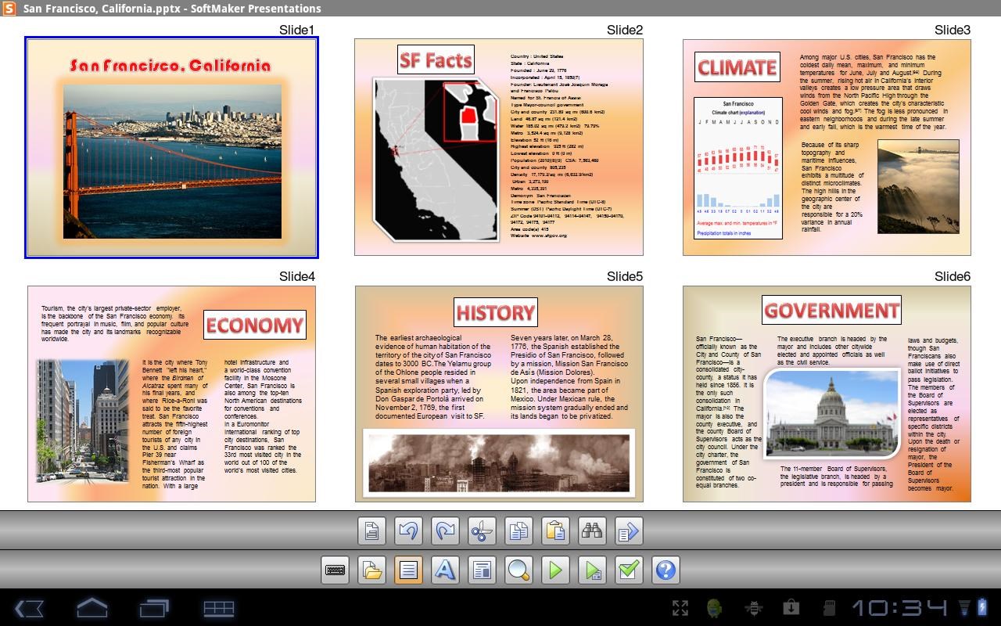Viewport: 1001px width, 626px height.
Task: Toggle the highlighted slide sorter view
Action: coord(409,570)
